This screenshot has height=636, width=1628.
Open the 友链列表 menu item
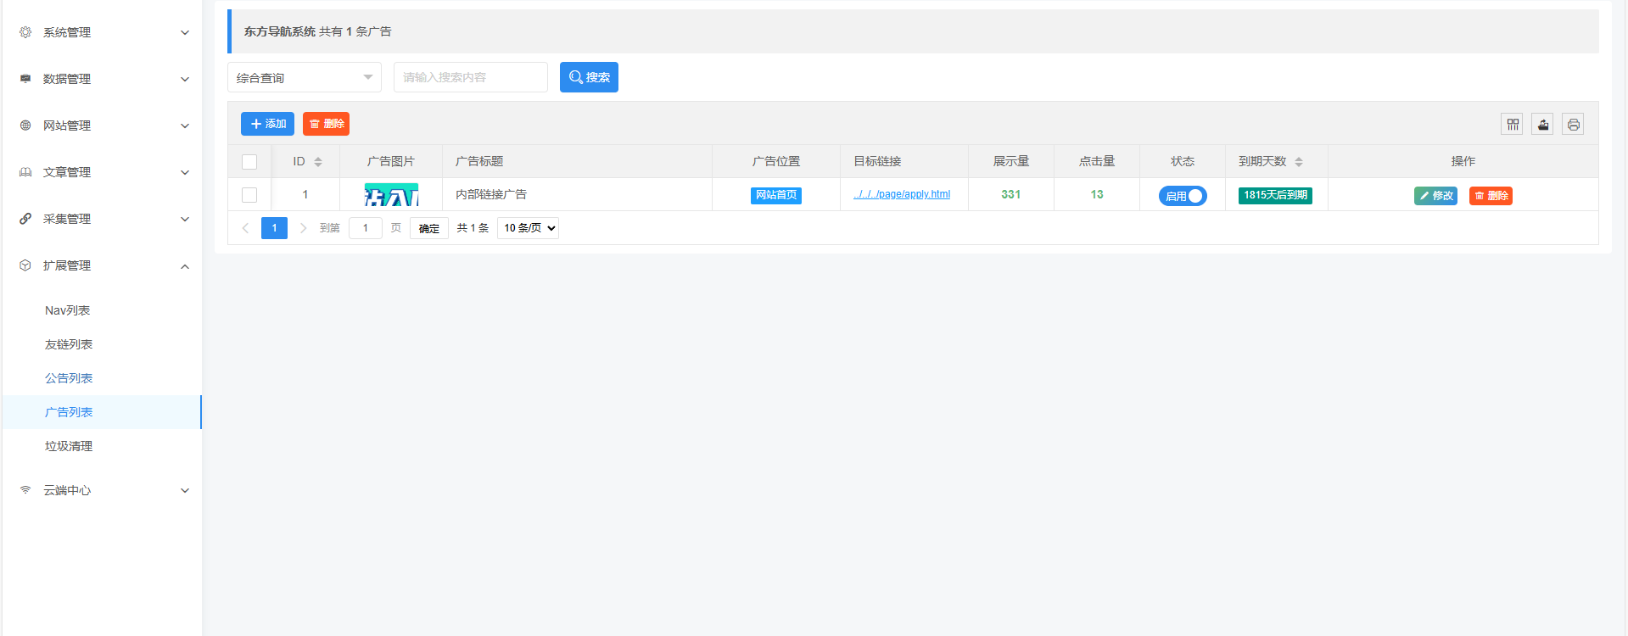pos(69,344)
